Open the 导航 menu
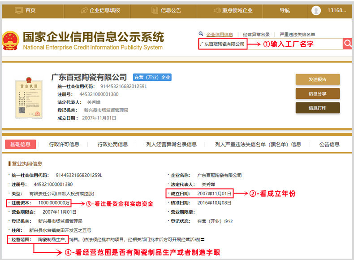This screenshot has height=260, width=354. [x=285, y=10]
